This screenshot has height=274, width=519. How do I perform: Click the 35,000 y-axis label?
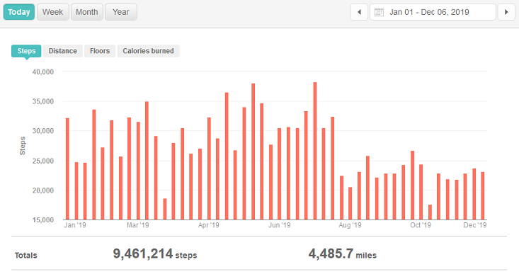tap(42, 101)
